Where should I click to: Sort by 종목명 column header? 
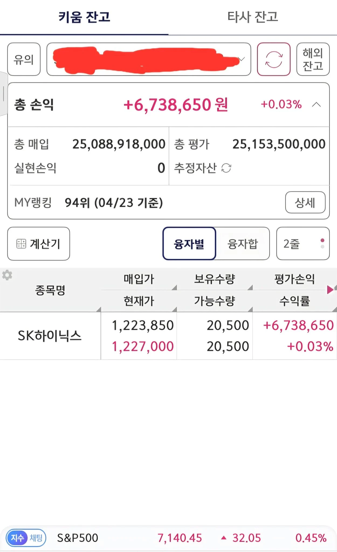50,290
